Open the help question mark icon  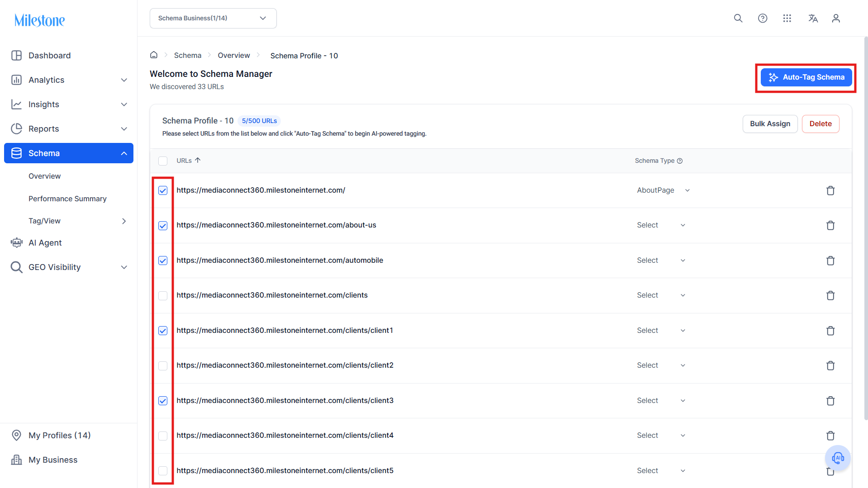763,18
